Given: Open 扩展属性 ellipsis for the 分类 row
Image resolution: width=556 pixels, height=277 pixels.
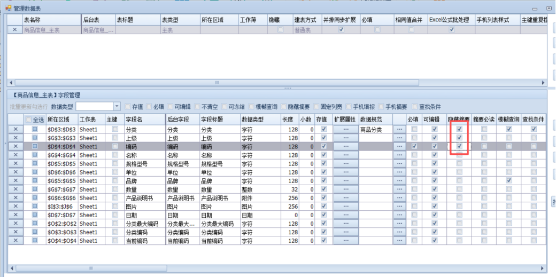Looking at the screenshot, I should 345,129.
